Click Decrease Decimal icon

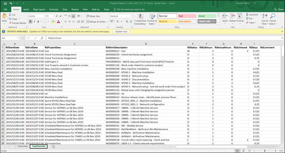tap(131, 22)
